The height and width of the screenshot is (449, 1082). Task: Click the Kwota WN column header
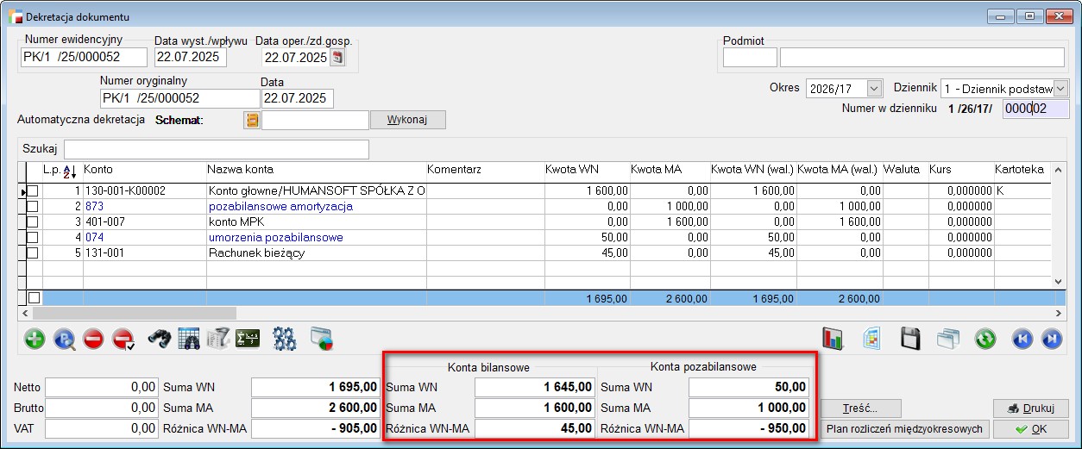pyautogui.click(x=571, y=170)
